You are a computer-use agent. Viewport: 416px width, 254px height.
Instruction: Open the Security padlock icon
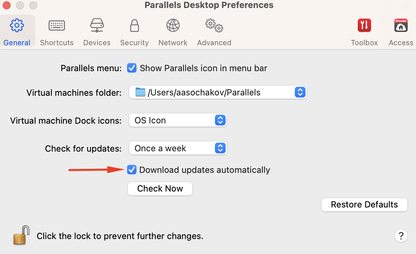pyautogui.click(x=134, y=26)
